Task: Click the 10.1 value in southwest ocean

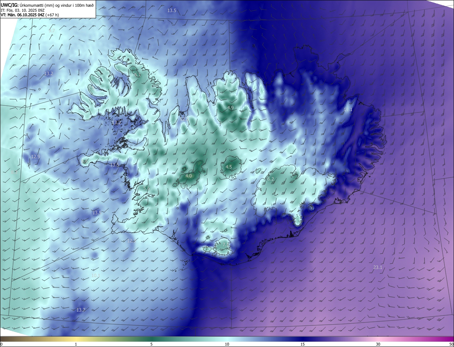Action: coord(95,276)
